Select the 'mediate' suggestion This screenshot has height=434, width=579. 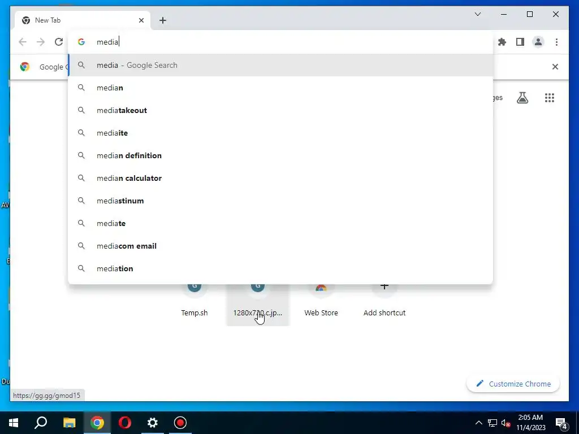280,223
